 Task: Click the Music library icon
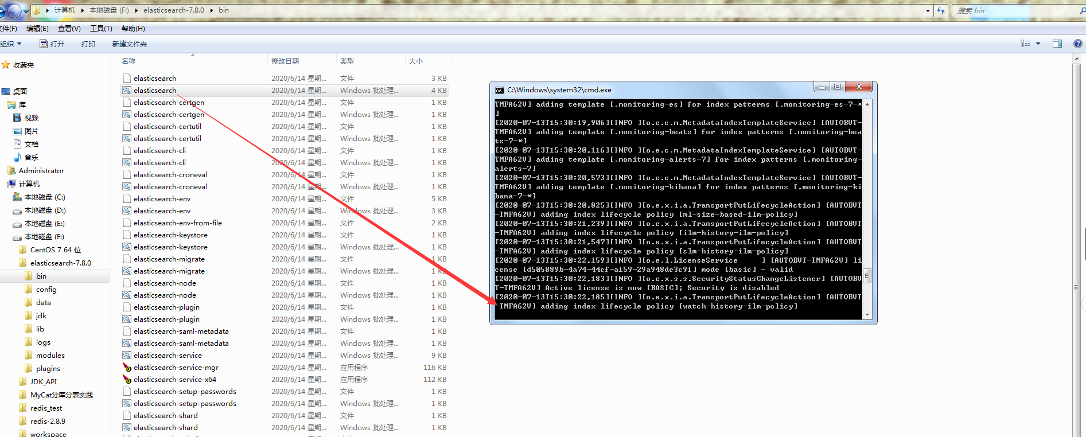(17, 157)
